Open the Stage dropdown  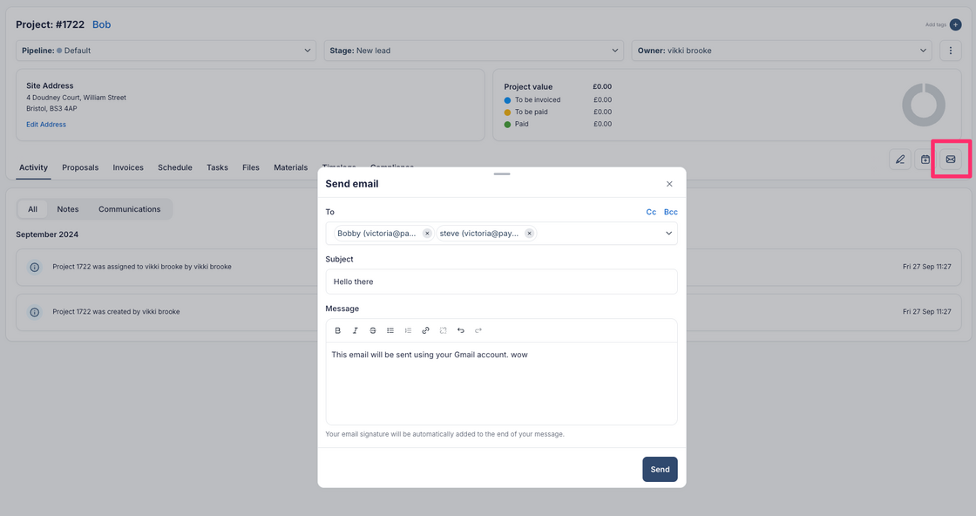(473, 51)
